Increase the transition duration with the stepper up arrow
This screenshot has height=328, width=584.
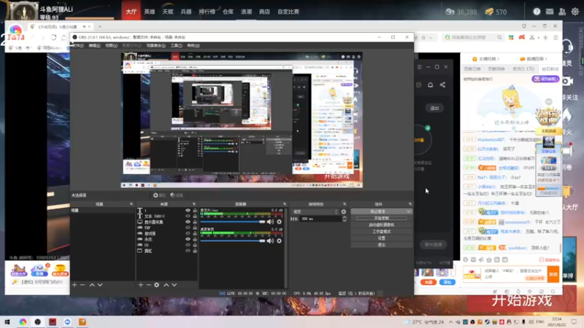[344, 217]
